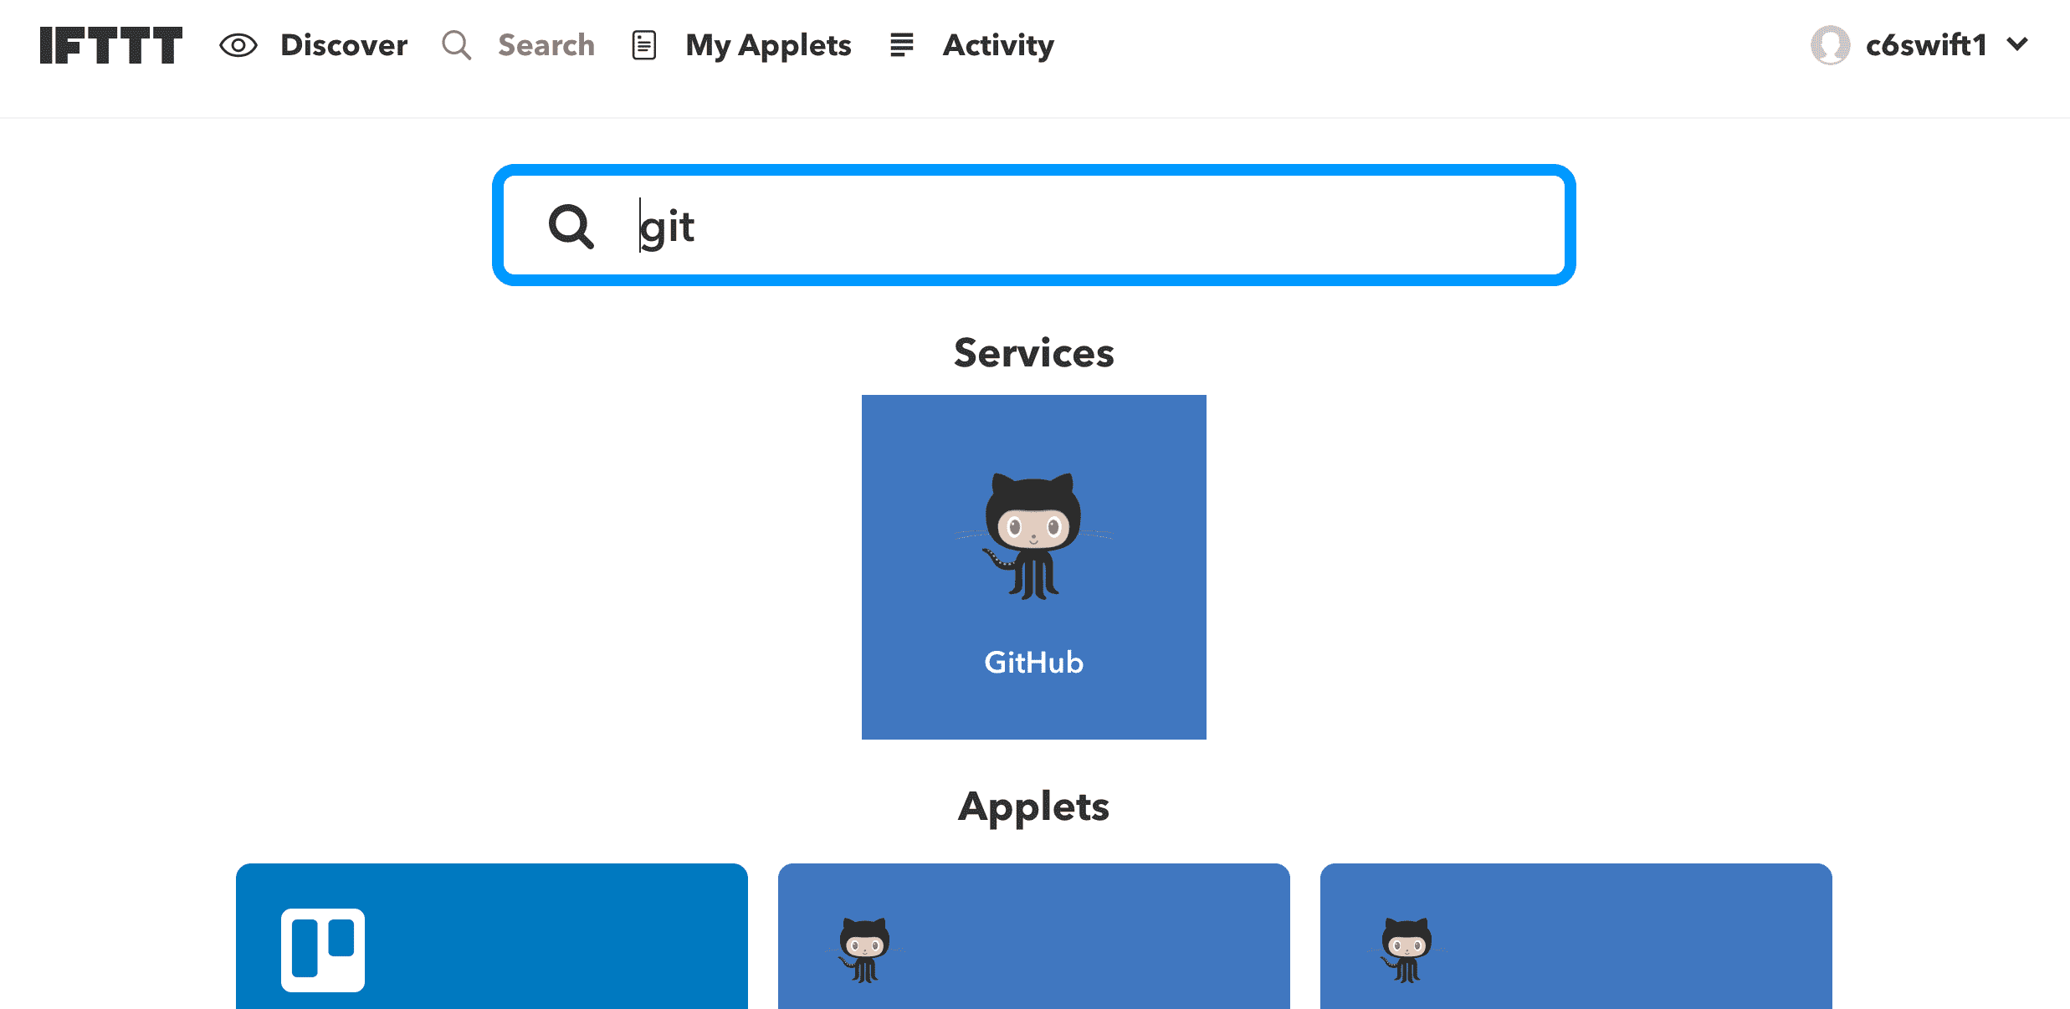
Task: Click the Activity list icon
Action: click(901, 45)
